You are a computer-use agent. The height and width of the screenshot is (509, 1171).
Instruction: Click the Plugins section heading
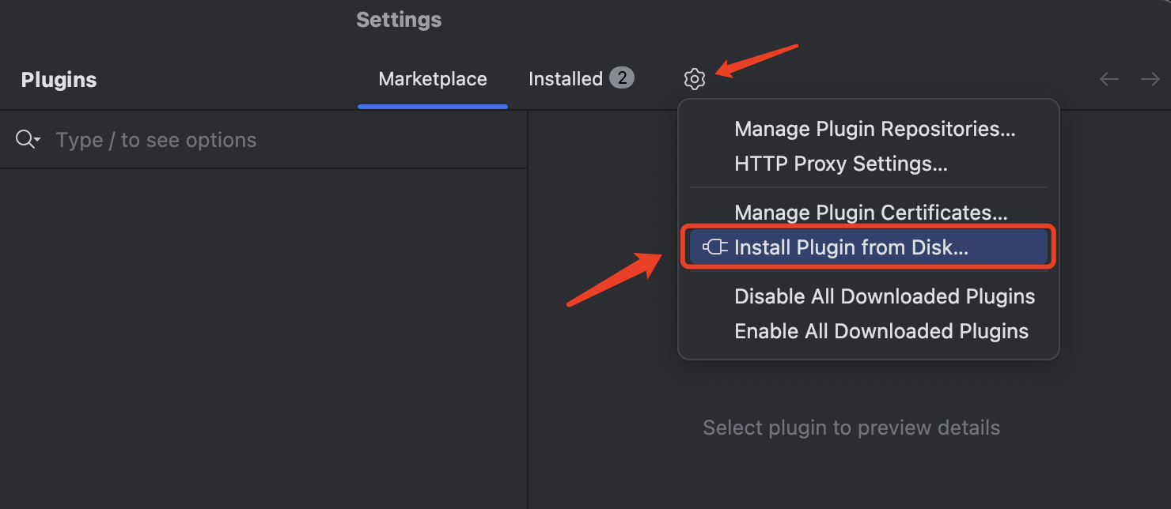click(59, 80)
